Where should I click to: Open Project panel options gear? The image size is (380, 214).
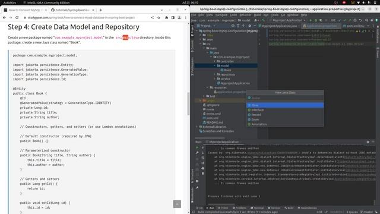click(249, 26)
